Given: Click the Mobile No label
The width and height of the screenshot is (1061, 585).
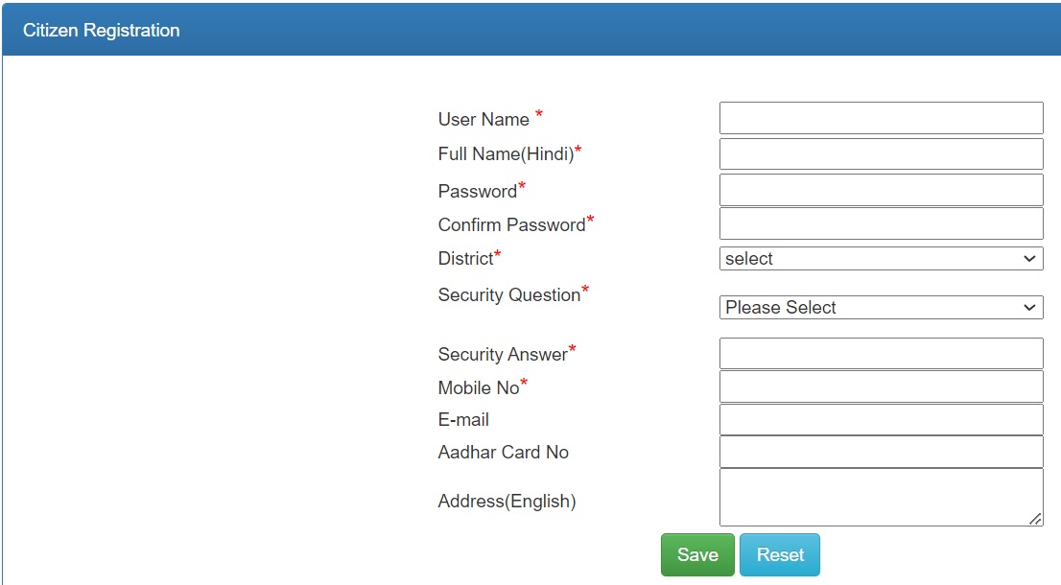Looking at the screenshot, I should click(x=478, y=388).
